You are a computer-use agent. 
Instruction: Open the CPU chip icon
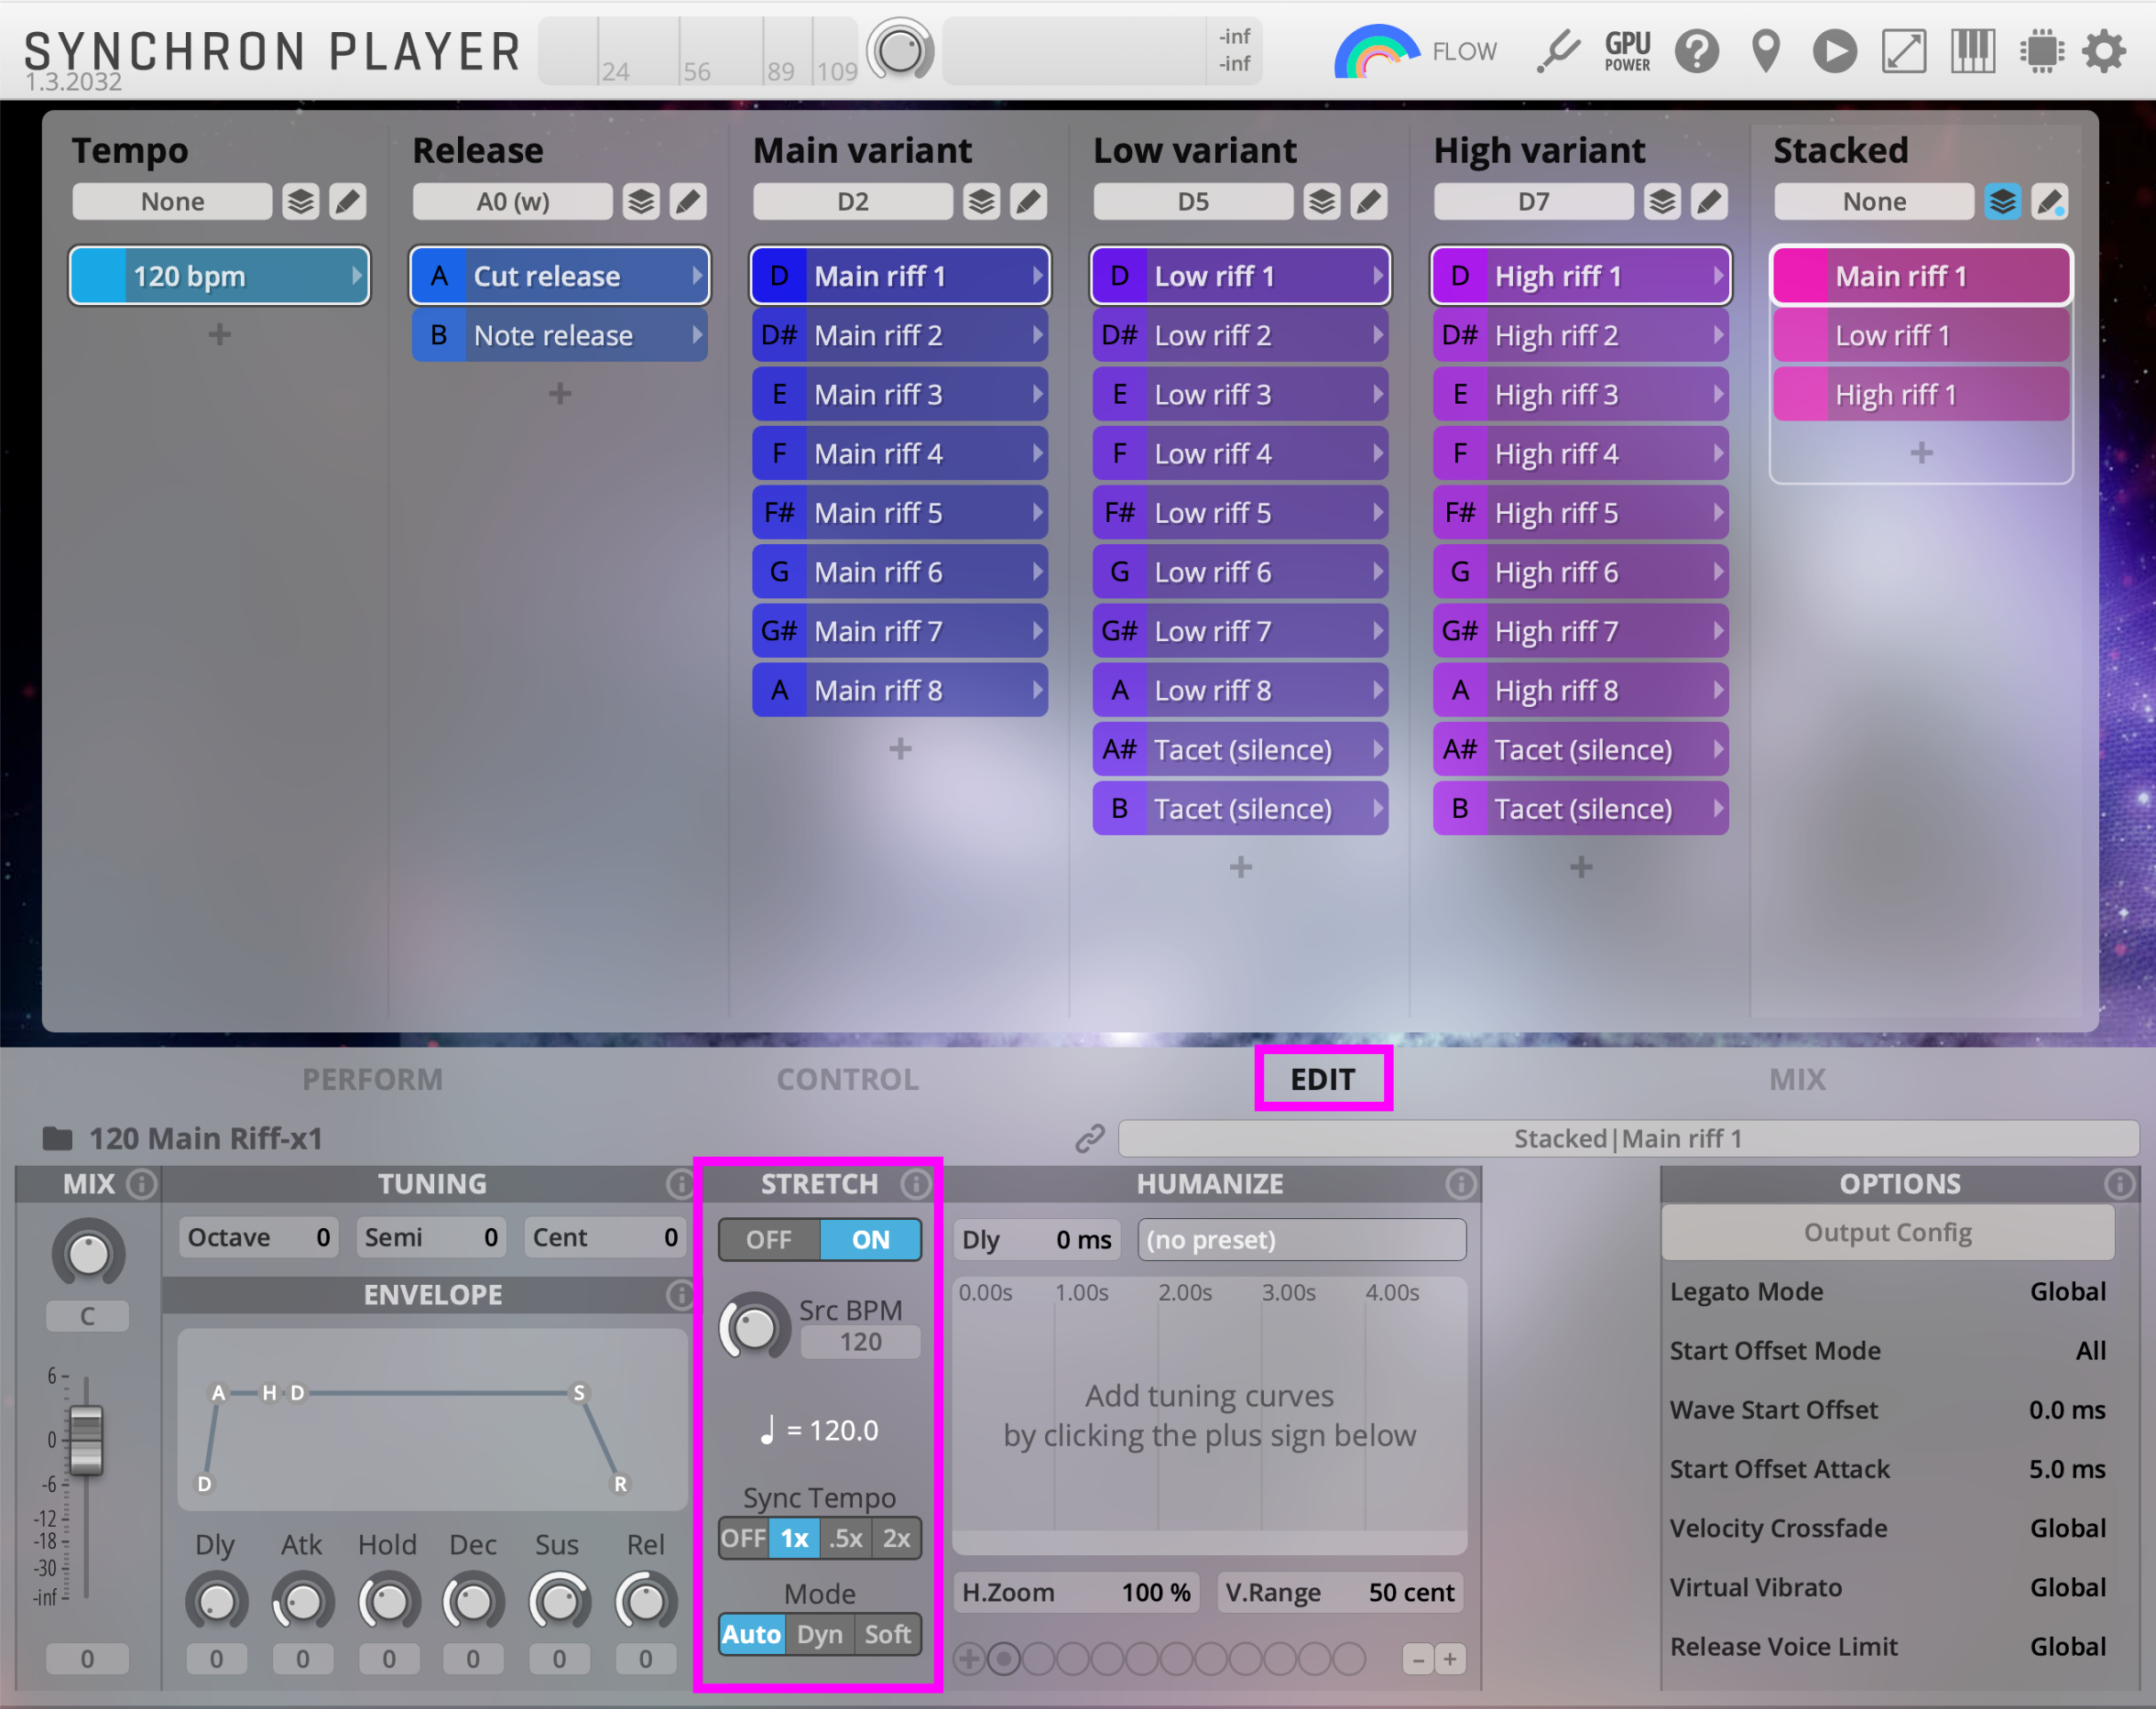(x=2041, y=51)
